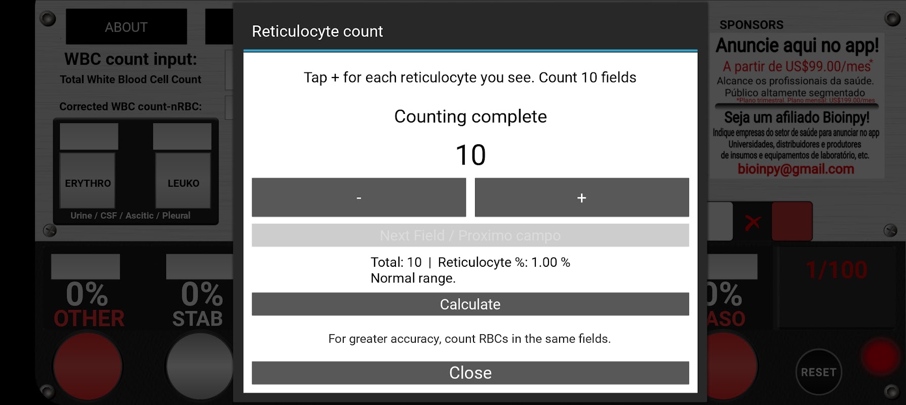Tap the round RESET button
The height and width of the screenshot is (405, 906).
[x=818, y=372]
